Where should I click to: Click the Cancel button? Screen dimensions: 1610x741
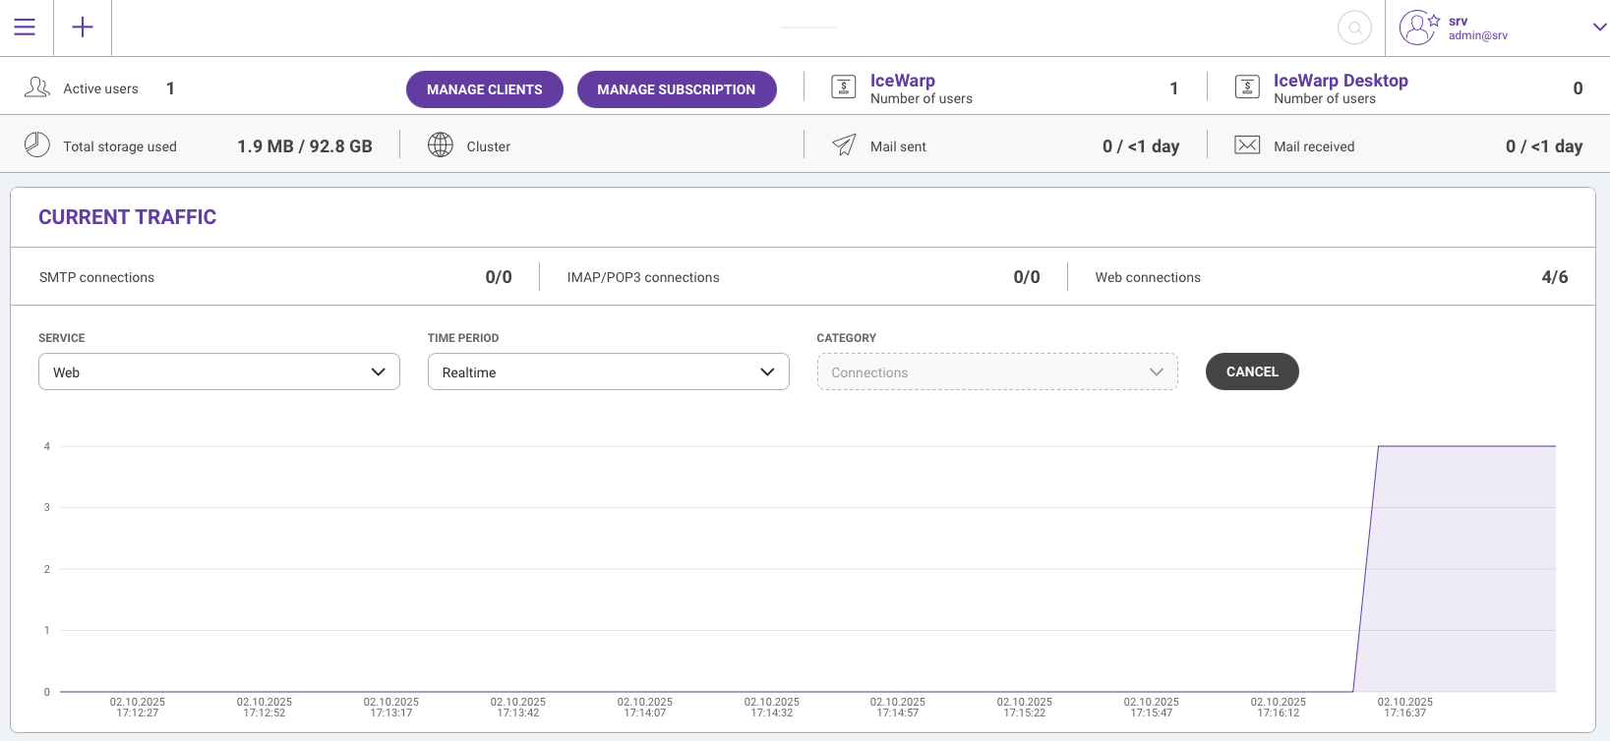coord(1252,371)
